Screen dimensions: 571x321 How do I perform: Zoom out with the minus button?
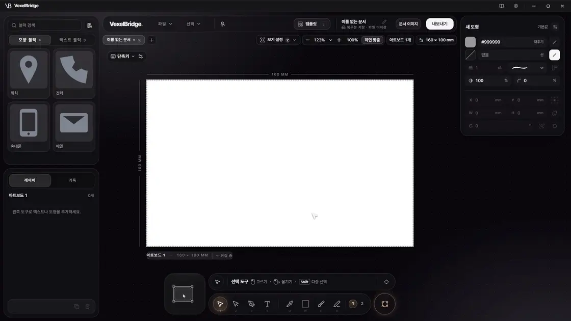pyautogui.click(x=307, y=40)
